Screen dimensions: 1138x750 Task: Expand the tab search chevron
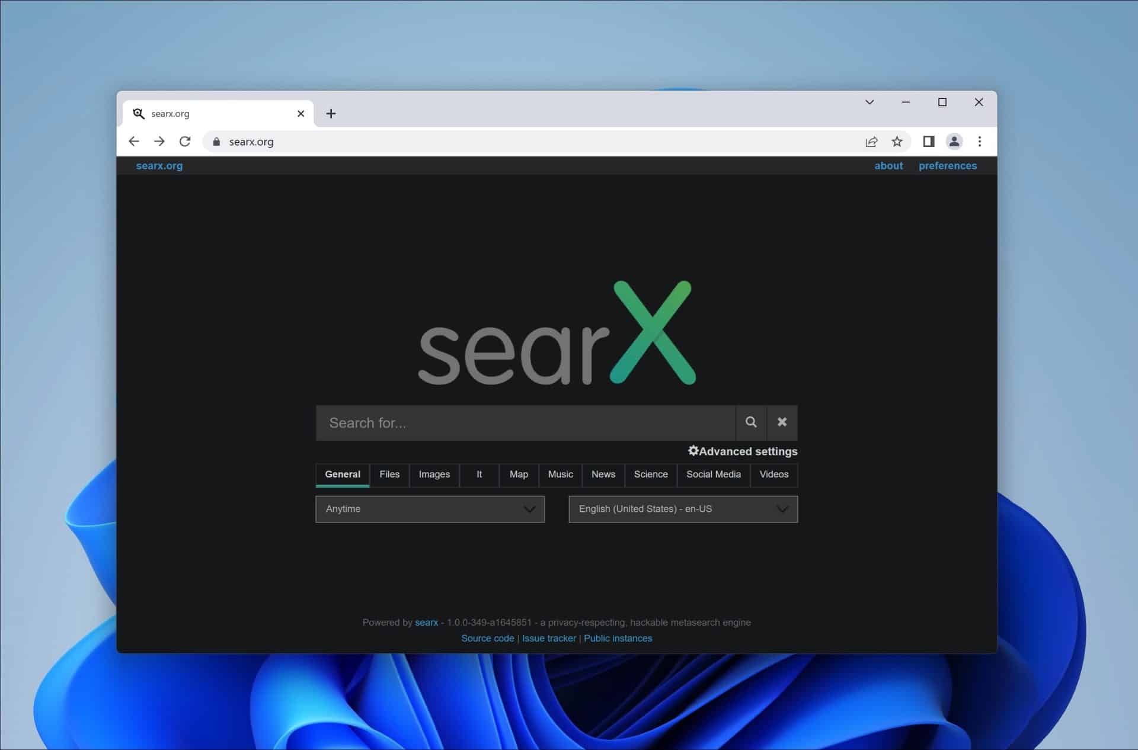(x=869, y=102)
